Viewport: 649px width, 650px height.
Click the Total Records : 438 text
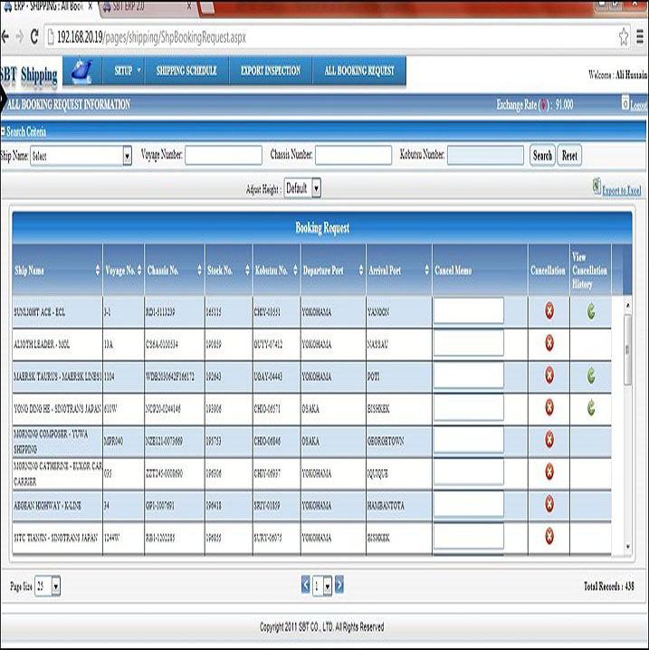coord(609,586)
